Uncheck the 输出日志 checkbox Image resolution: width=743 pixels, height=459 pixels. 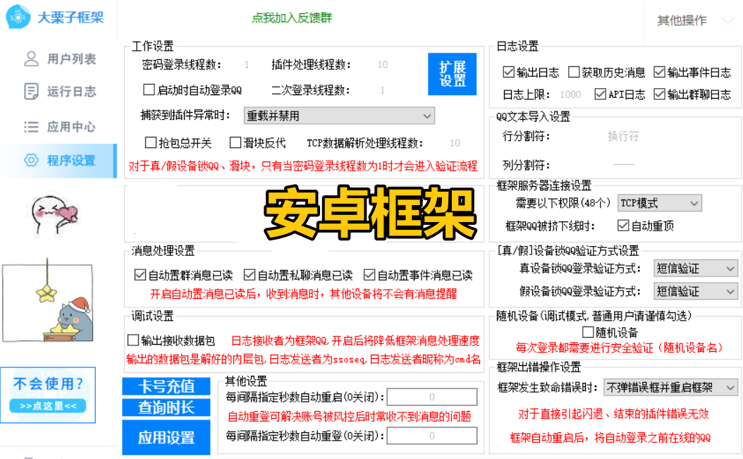point(508,72)
